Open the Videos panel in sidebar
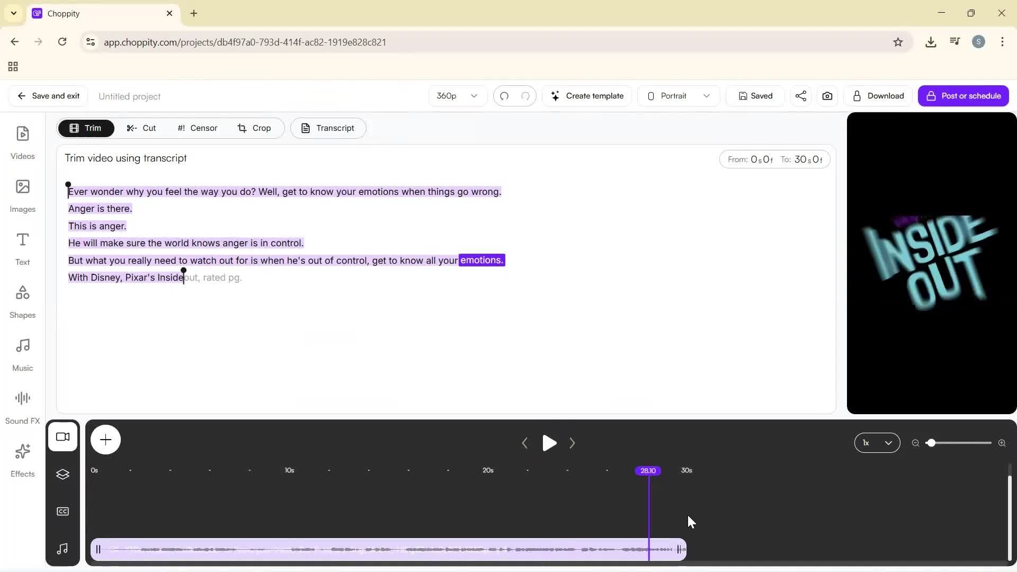 click(x=22, y=142)
